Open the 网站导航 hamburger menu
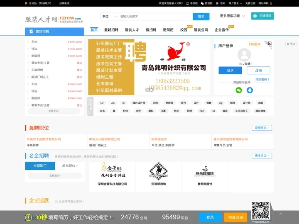 coord(271,3)
